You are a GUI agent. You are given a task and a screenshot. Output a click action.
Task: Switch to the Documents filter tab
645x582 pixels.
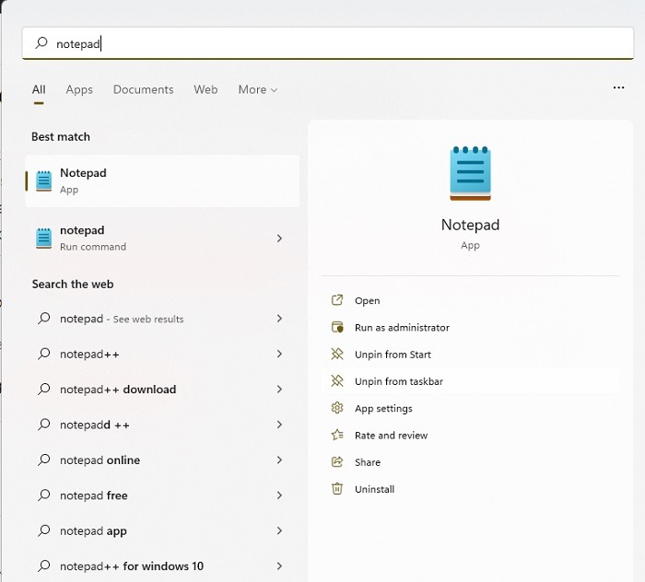coord(143,89)
